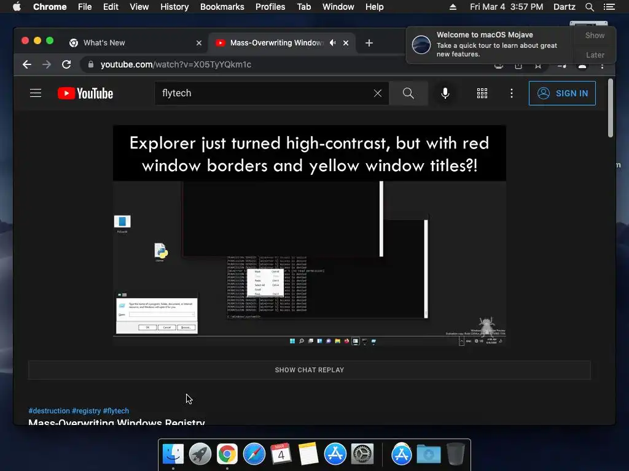This screenshot has height=471, width=629.
Task: Click the eject icon in menu bar
Action: point(453,7)
